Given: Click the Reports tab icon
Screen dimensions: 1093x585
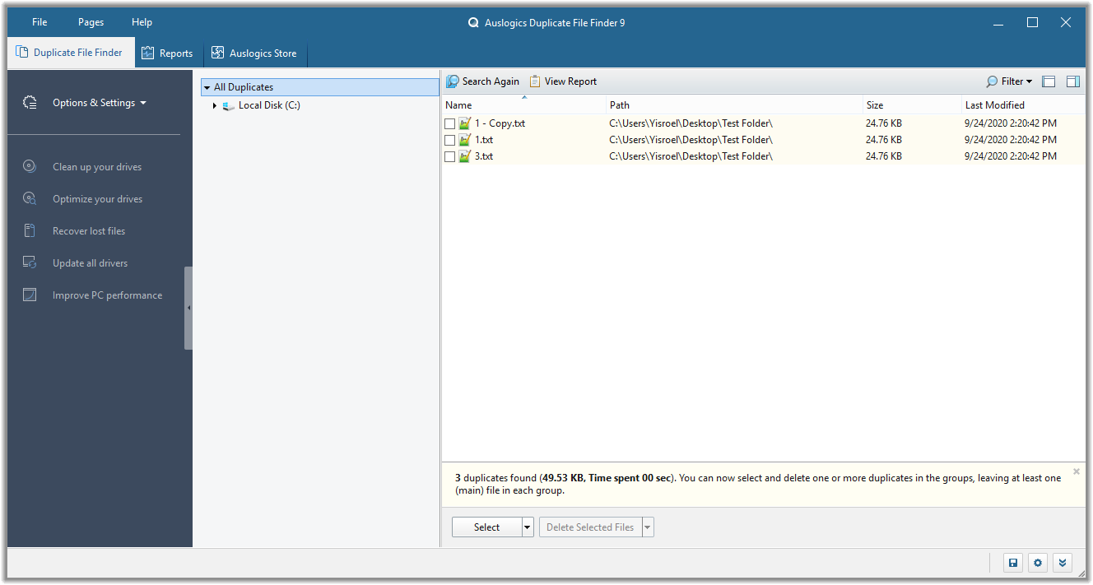Looking at the screenshot, I should (x=148, y=53).
